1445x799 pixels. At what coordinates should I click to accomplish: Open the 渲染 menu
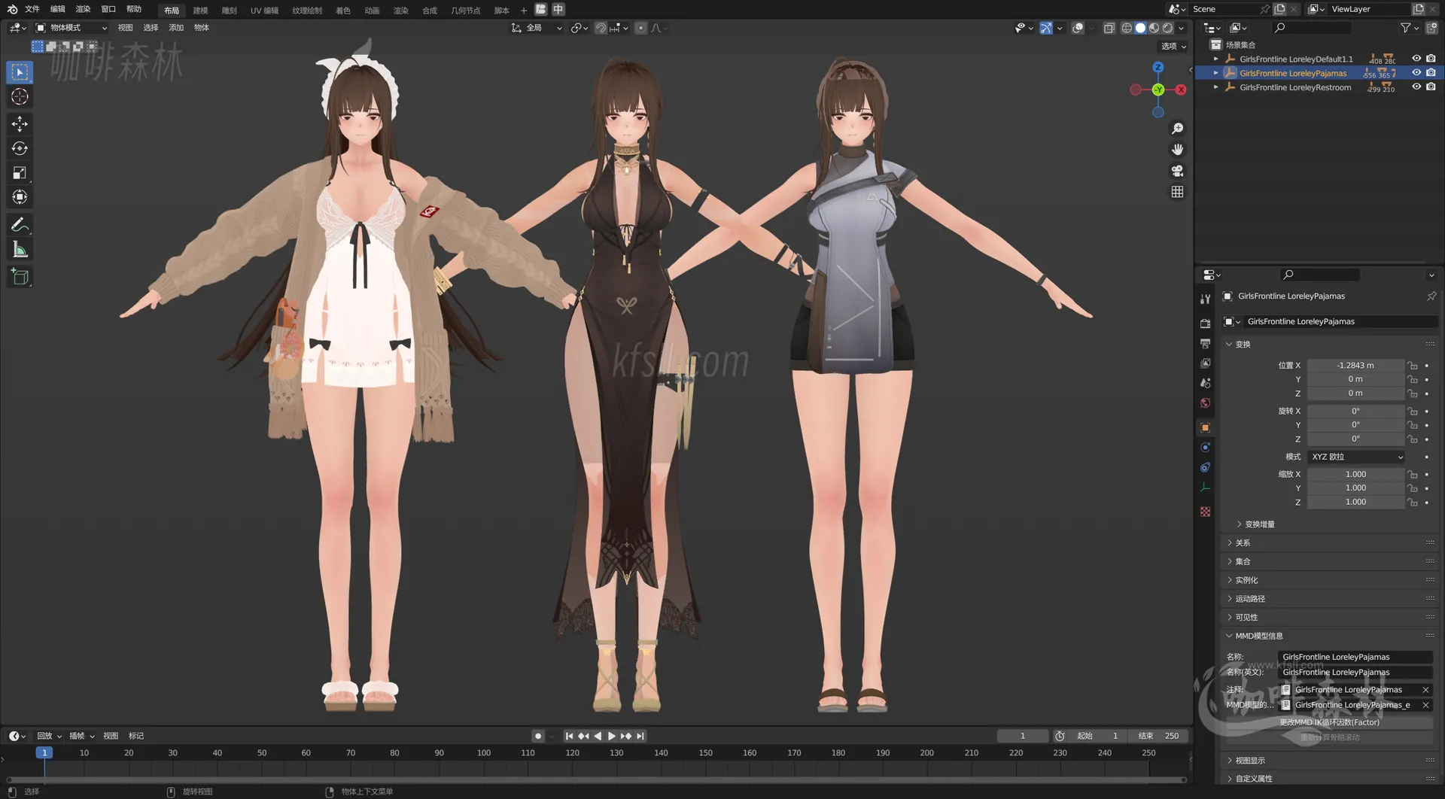pos(83,9)
